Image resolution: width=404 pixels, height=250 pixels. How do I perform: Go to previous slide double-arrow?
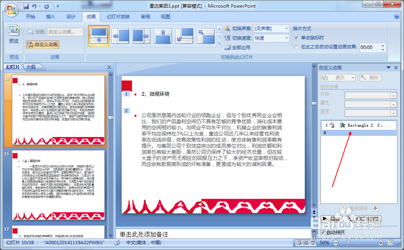(314, 212)
